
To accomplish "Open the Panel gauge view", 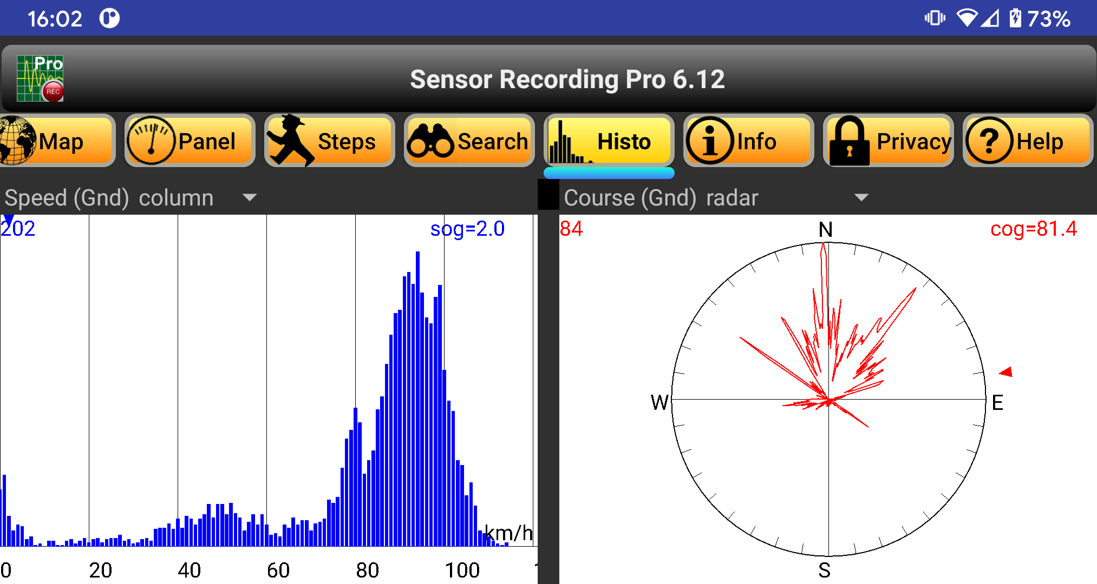I will click(x=190, y=141).
